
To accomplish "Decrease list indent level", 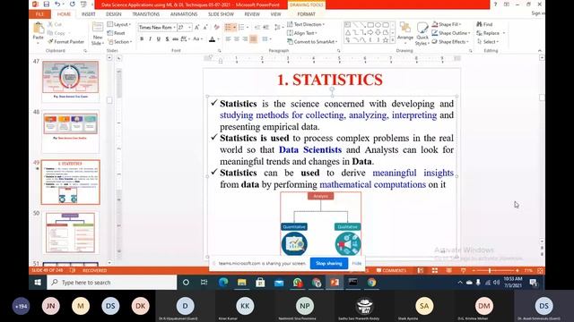I will click(257, 28).
